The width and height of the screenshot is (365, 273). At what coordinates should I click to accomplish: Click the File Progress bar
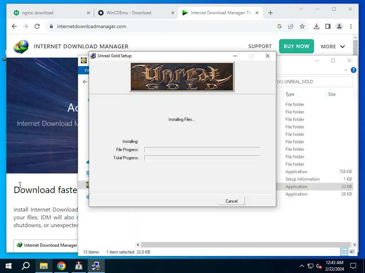pyautogui.click(x=202, y=150)
